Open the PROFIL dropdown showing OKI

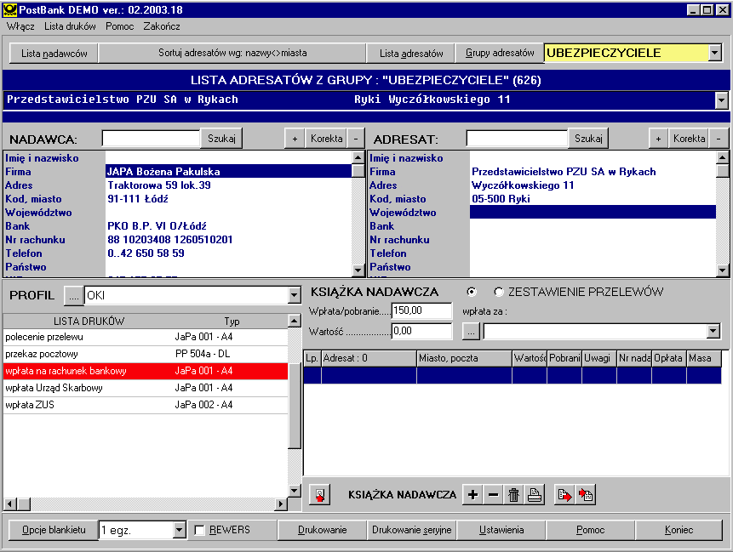point(294,295)
